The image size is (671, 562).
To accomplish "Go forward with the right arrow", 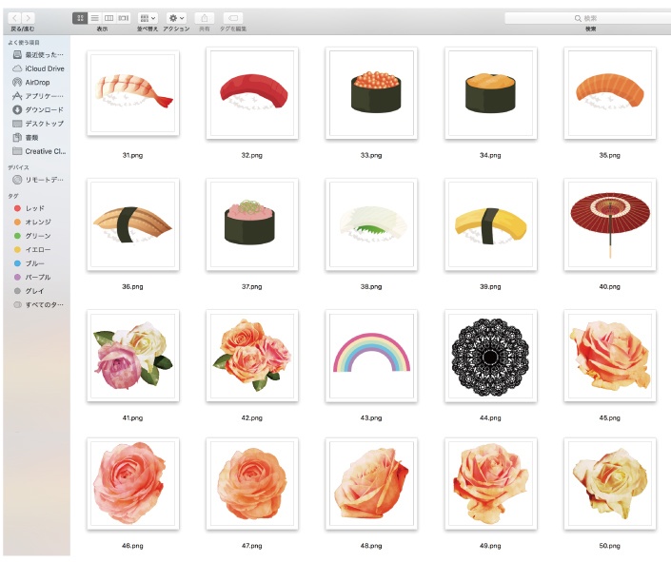I will (x=29, y=18).
